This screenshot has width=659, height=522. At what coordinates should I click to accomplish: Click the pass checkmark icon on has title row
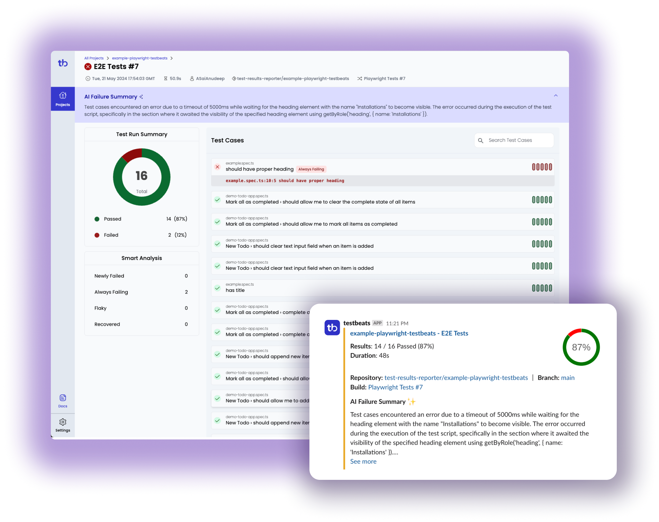pyautogui.click(x=217, y=288)
